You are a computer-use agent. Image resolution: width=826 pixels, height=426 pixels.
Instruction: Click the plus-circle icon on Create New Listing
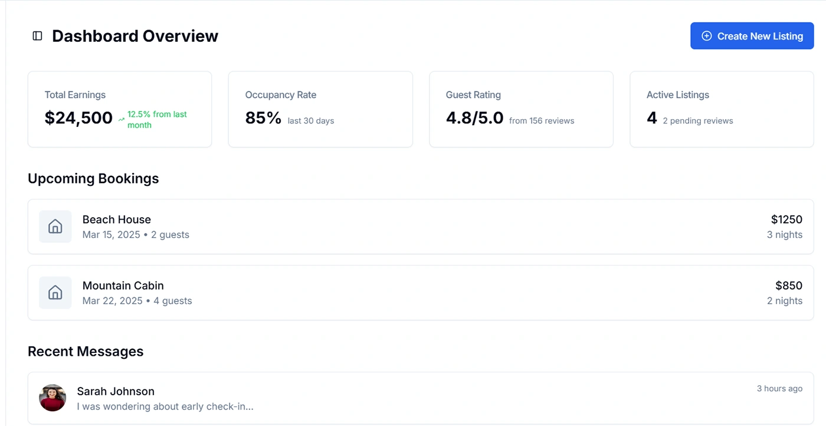click(706, 36)
